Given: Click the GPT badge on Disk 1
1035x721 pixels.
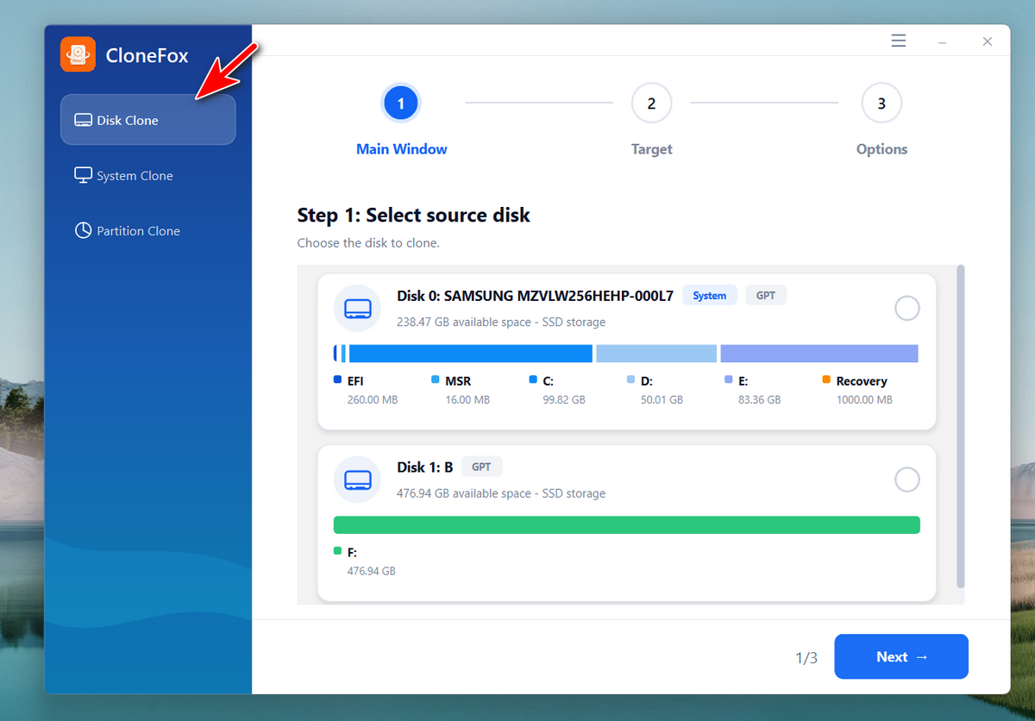Looking at the screenshot, I should (481, 467).
